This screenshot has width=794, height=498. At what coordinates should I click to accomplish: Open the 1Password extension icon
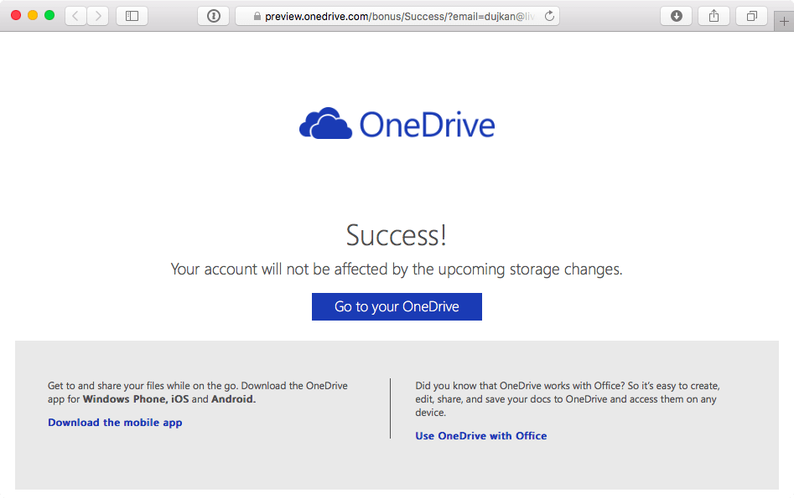tap(213, 16)
